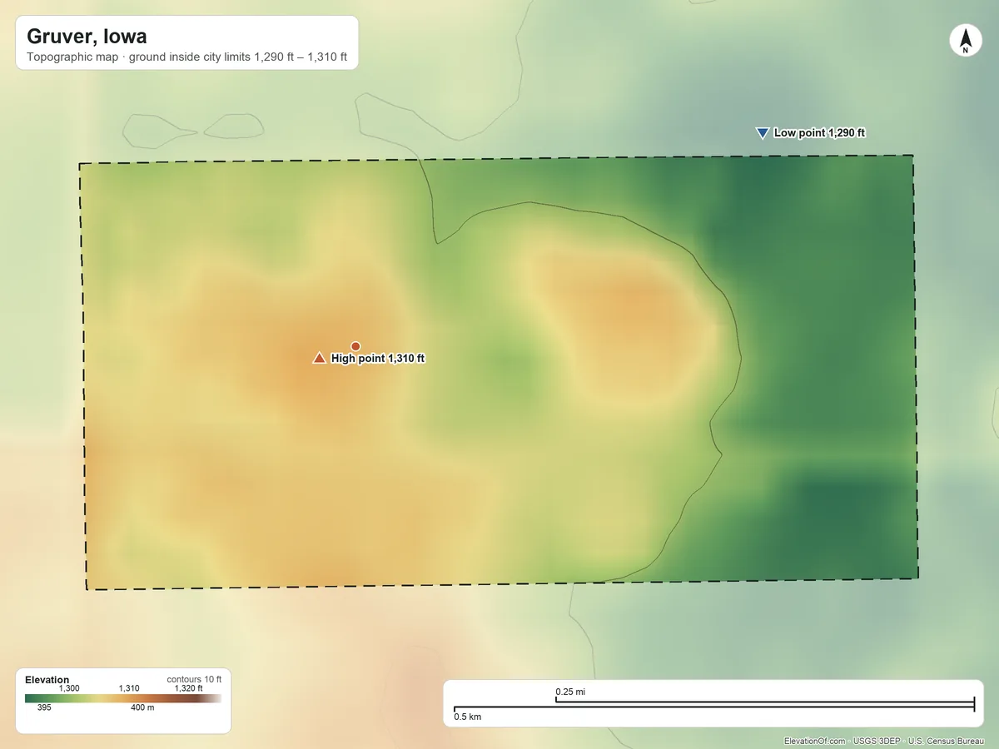Click the 'Low point 1,290 ft' label

(820, 133)
